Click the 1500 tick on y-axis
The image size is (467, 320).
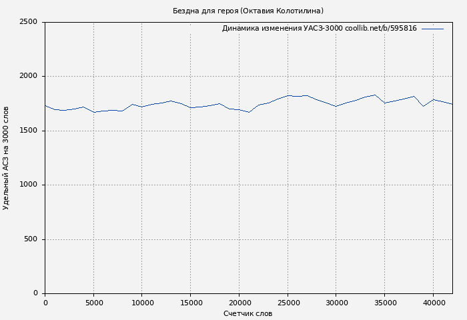(x=28, y=131)
